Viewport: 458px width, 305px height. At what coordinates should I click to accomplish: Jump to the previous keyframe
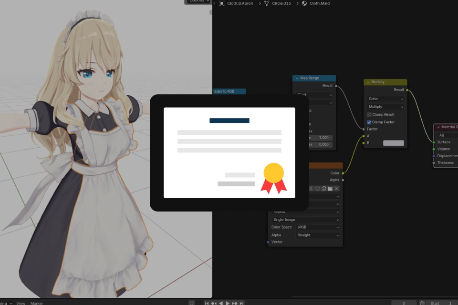pos(214,303)
